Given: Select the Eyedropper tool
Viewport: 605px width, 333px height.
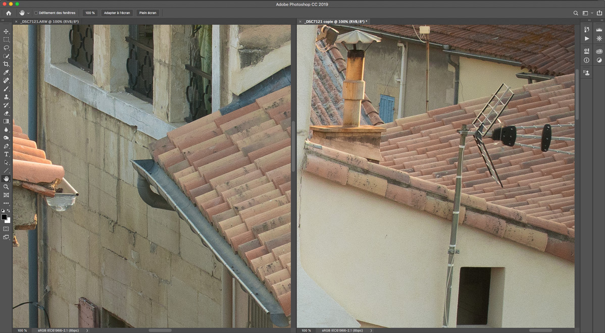Looking at the screenshot, I should (x=6, y=73).
